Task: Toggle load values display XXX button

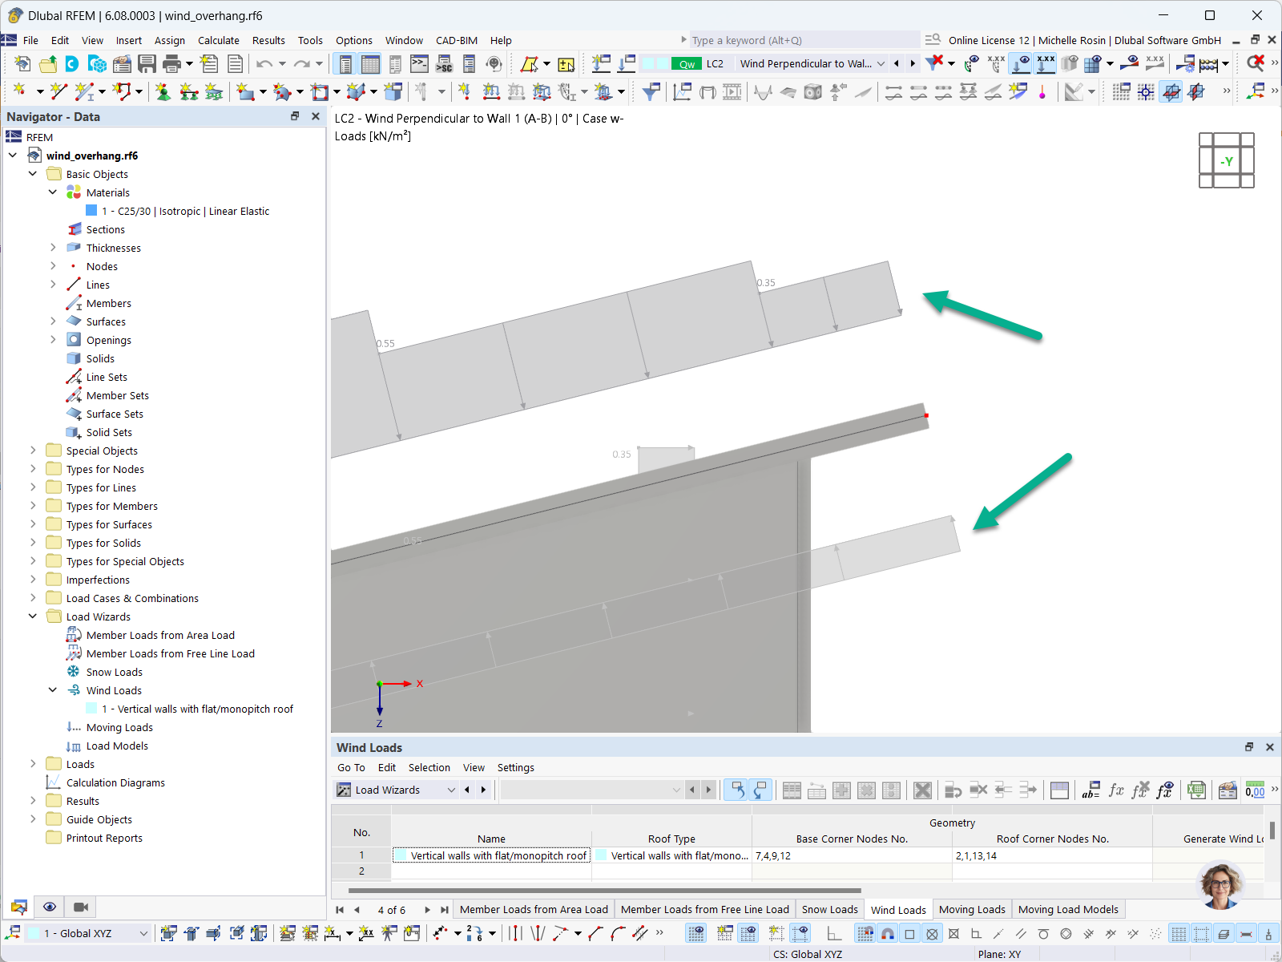Action: tap(1045, 63)
